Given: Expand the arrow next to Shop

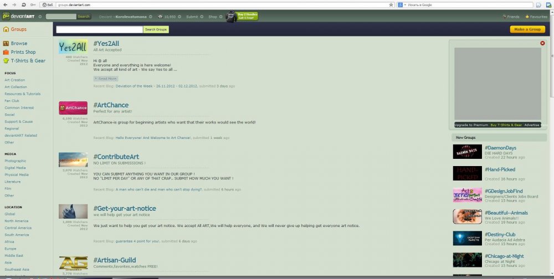Looking at the screenshot, I should pos(221,17).
